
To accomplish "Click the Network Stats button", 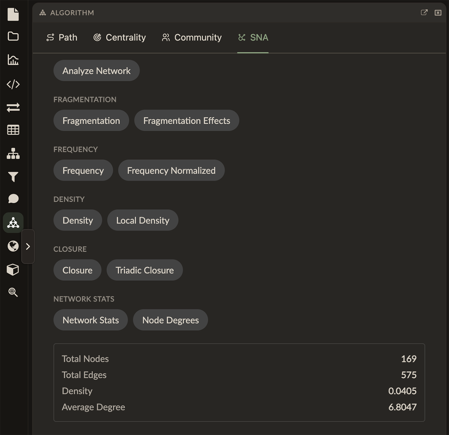I will coord(90,320).
